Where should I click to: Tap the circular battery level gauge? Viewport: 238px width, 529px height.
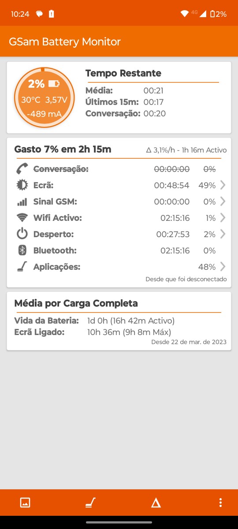click(x=44, y=97)
